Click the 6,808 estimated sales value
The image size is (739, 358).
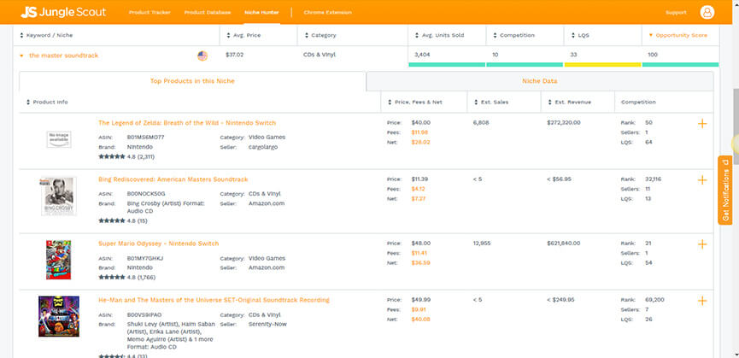point(481,122)
